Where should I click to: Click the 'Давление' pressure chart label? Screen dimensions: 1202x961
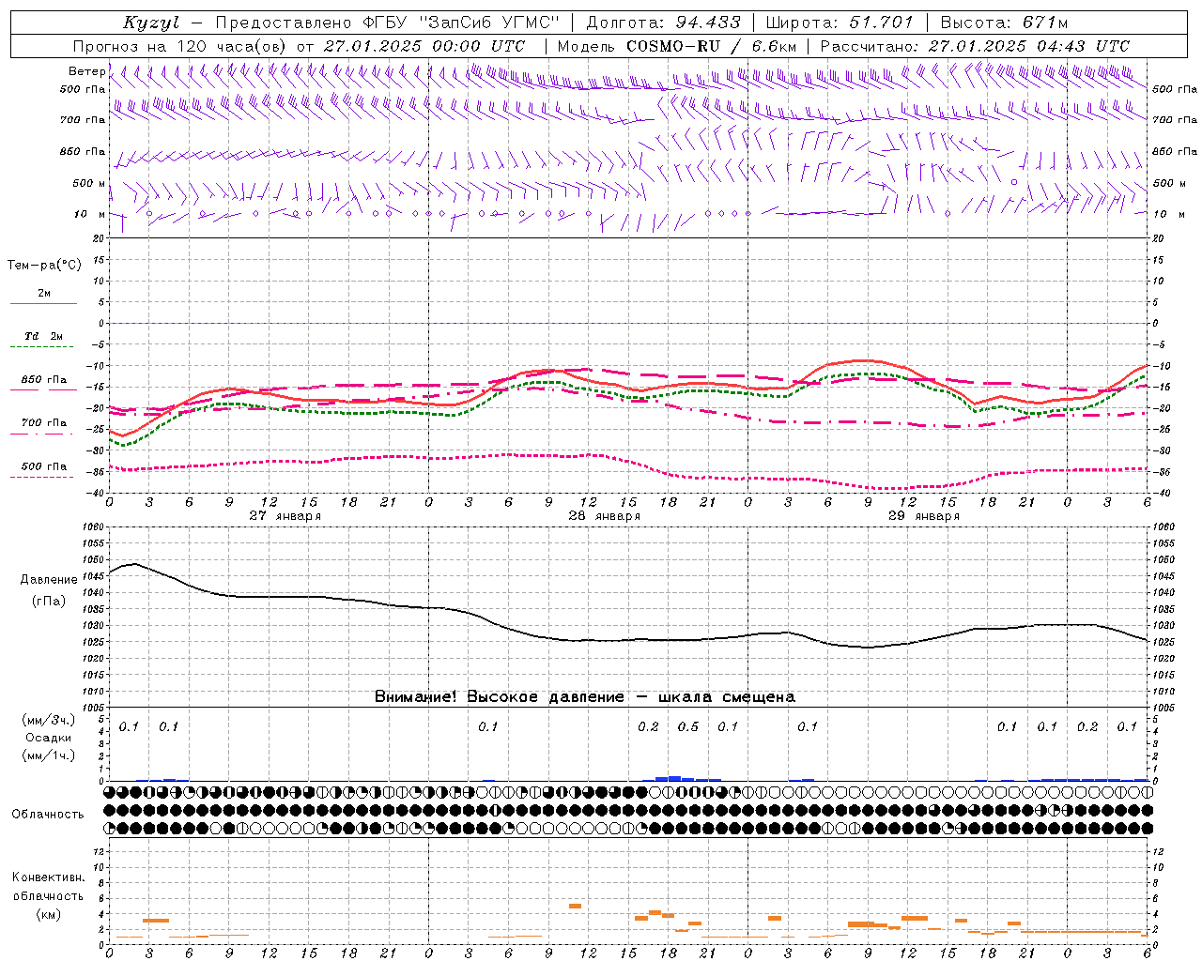(49, 580)
